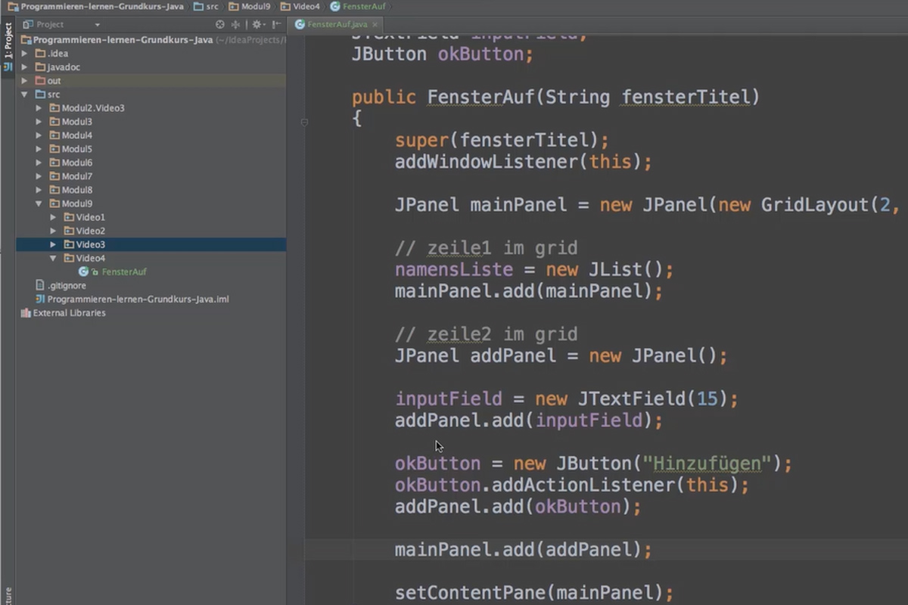Collapse the Video4 package
This screenshot has height=605, width=908.
[53, 258]
